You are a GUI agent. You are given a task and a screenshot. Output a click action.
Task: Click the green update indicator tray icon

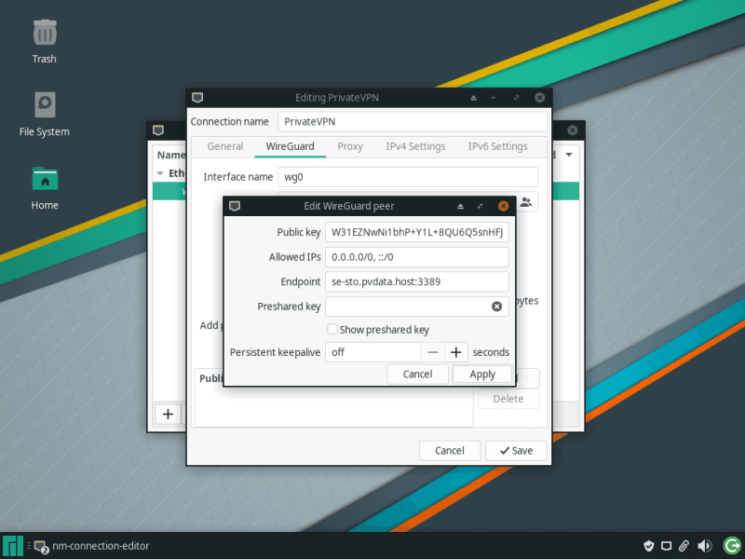click(x=729, y=546)
